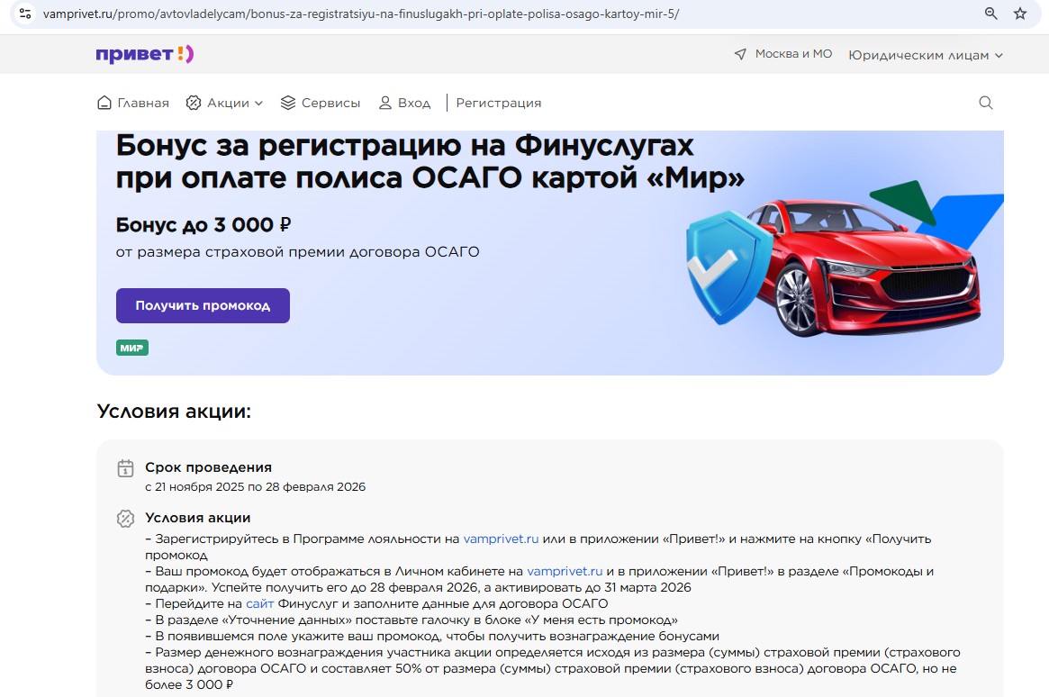Open site info icon in address bar
This screenshot has width=1049, height=697.
point(25,14)
